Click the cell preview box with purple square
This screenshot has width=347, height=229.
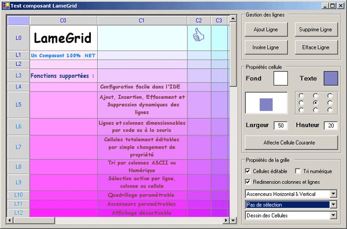(x=267, y=103)
